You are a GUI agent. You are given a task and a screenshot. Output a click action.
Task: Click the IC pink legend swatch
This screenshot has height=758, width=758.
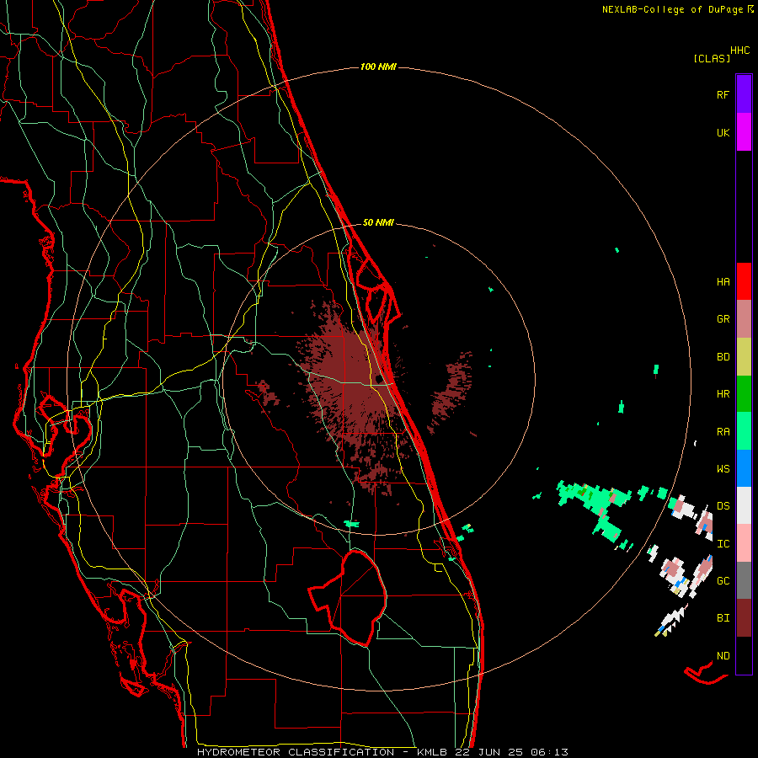click(744, 543)
